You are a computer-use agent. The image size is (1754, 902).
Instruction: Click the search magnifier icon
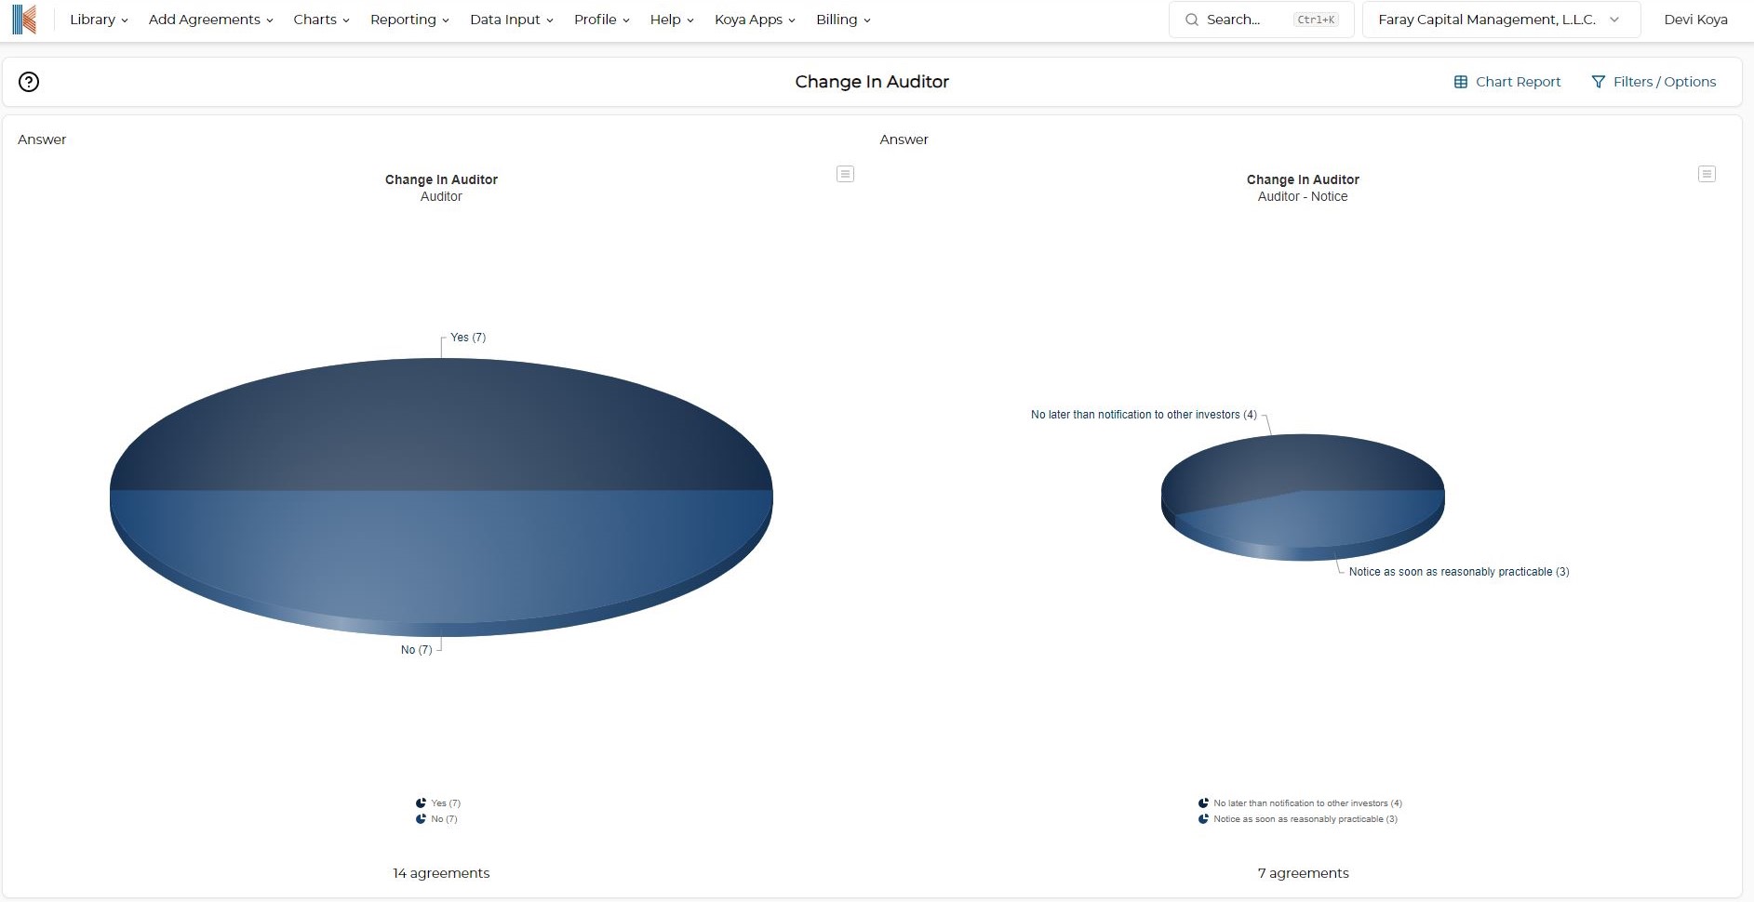(1192, 20)
